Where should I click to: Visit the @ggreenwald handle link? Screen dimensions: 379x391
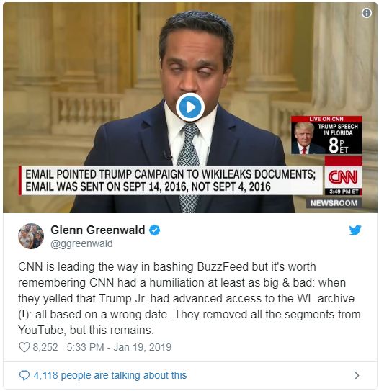81,244
